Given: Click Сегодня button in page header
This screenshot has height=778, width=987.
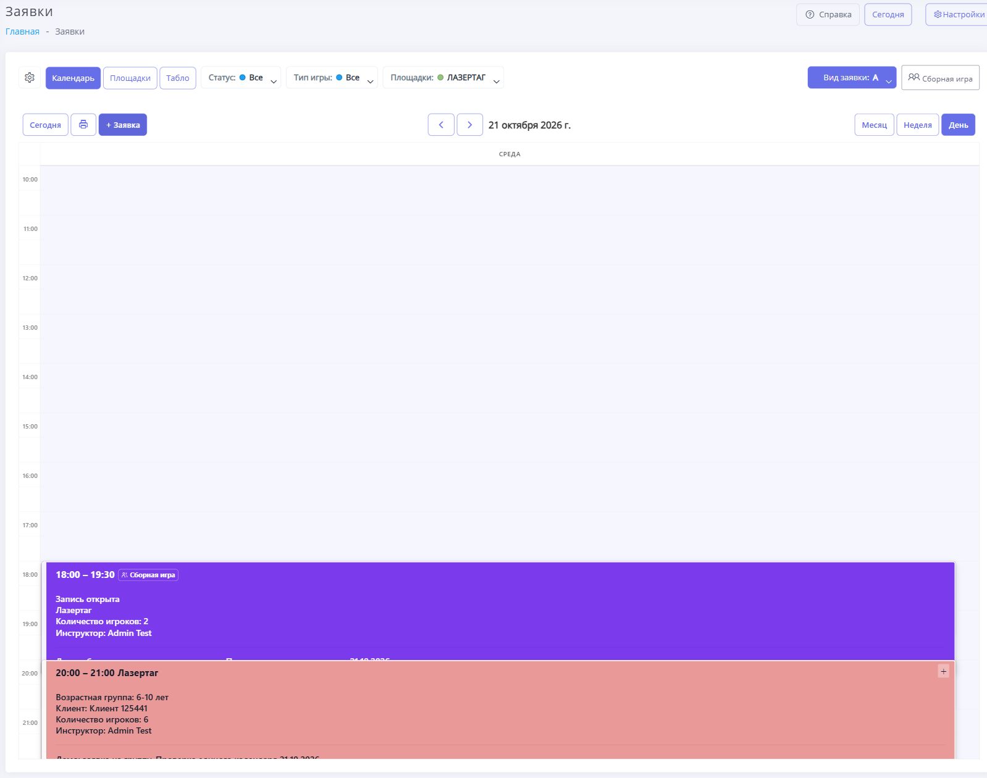Looking at the screenshot, I should pyautogui.click(x=888, y=14).
